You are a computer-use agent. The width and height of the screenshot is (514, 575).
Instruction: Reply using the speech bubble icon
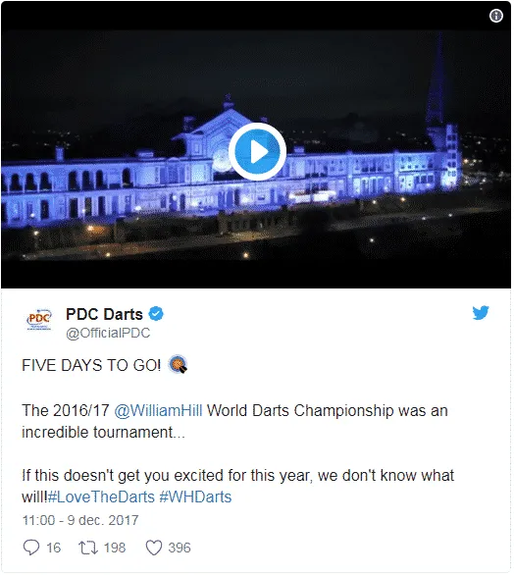pos(31,548)
